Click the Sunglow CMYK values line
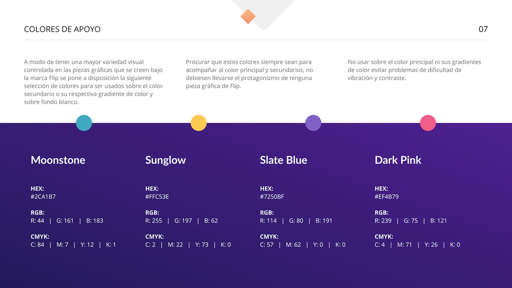This screenshot has height=288, width=512. click(x=188, y=244)
